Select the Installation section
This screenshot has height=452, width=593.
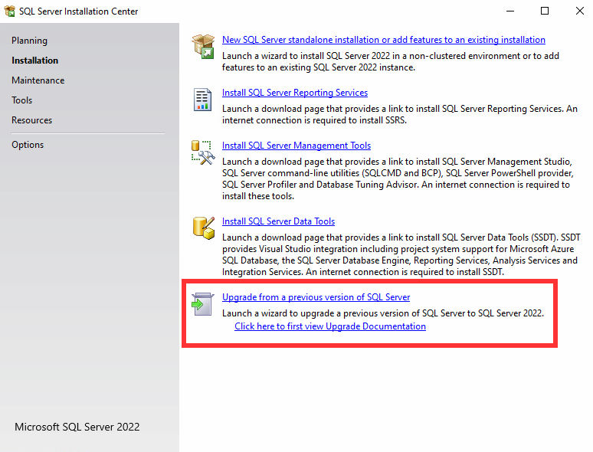tap(34, 61)
